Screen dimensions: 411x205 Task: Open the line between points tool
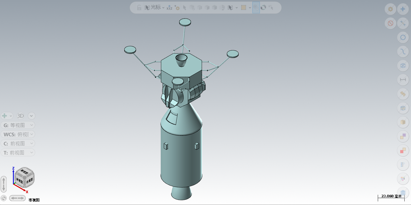pyautogui.click(x=403, y=23)
